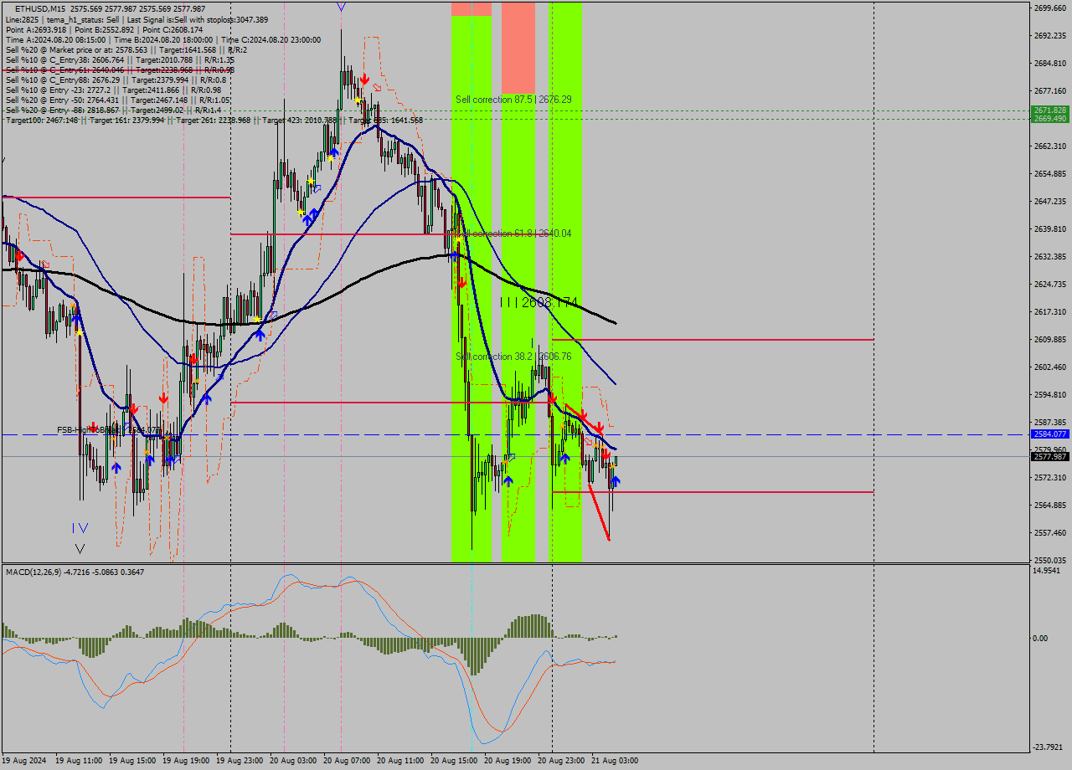Select the 'Target100: 2467.148' targets line
Screen dimensions: 1072x770
point(214,120)
